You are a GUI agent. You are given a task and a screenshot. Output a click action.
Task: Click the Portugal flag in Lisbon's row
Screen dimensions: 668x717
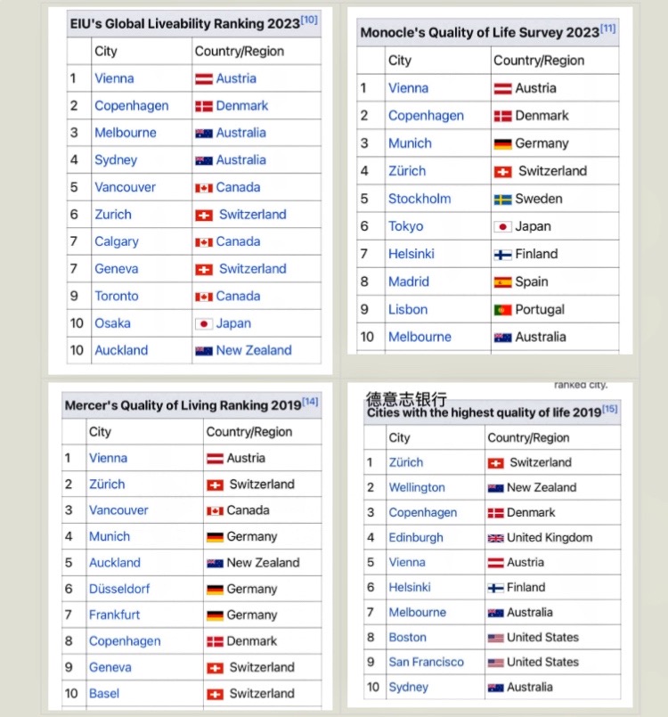(502, 310)
